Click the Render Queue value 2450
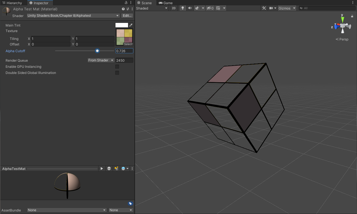 [x=124, y=60]
